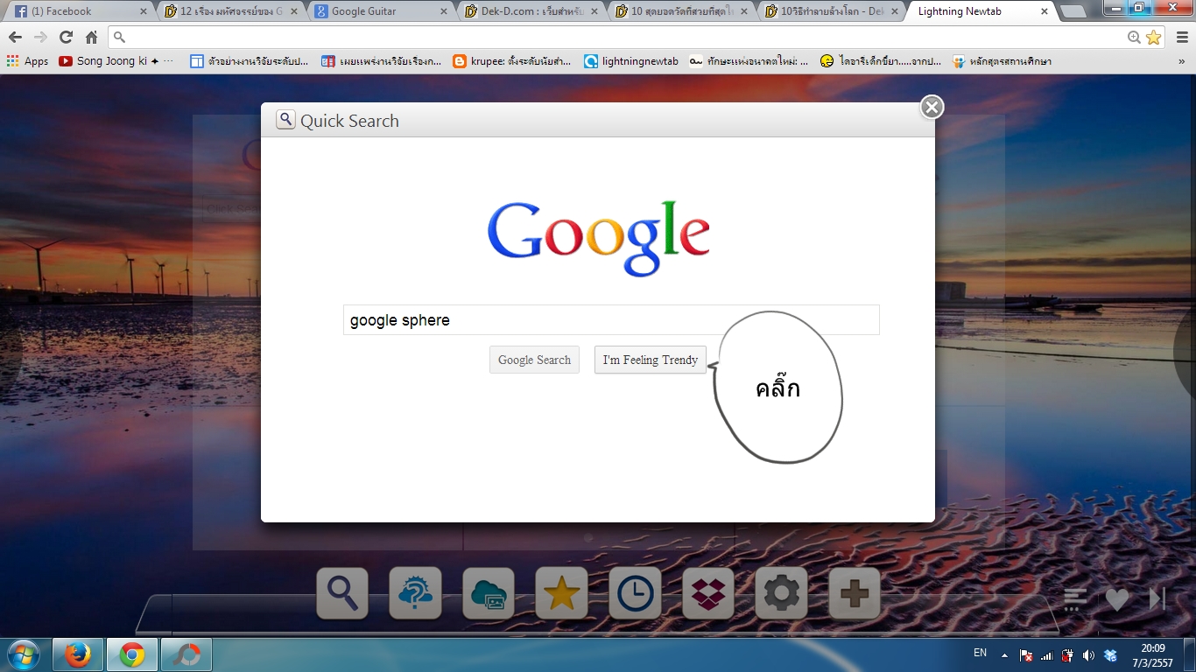Reload the current page
Image resolution: width=1196 pixels, height=672 pixels.
pyautogui.click(x=66, y=38)
